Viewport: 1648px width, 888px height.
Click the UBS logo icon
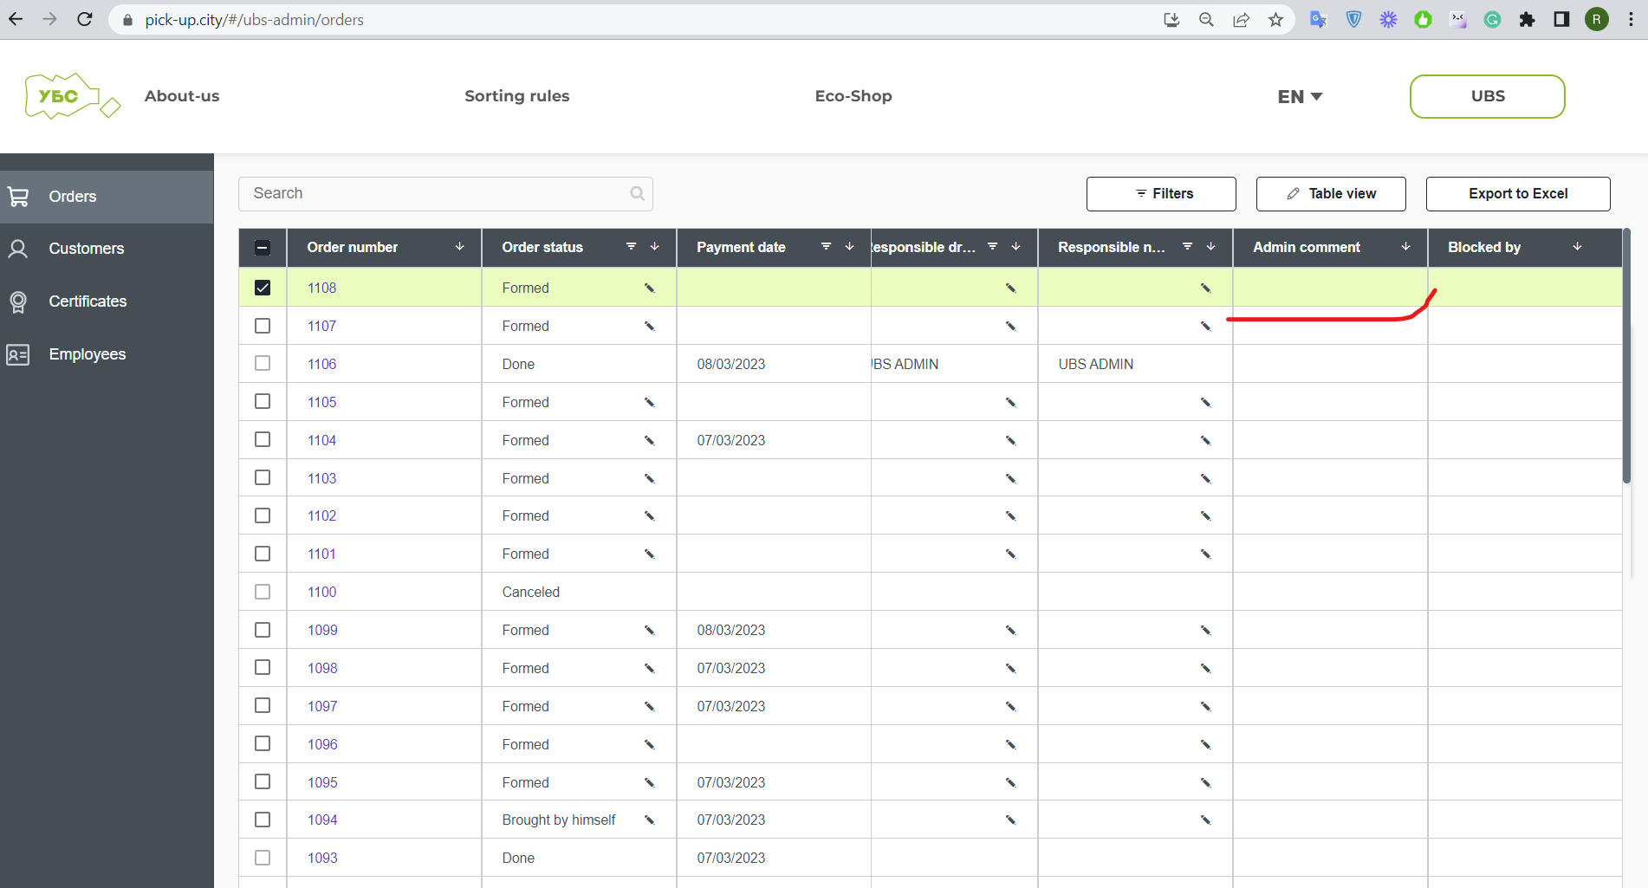[73, 96]
